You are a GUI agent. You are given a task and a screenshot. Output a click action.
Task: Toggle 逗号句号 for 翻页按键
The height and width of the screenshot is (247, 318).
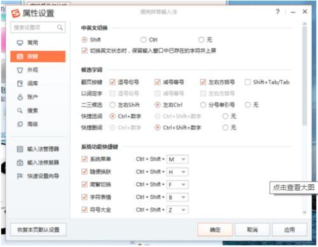pos(113,82)
